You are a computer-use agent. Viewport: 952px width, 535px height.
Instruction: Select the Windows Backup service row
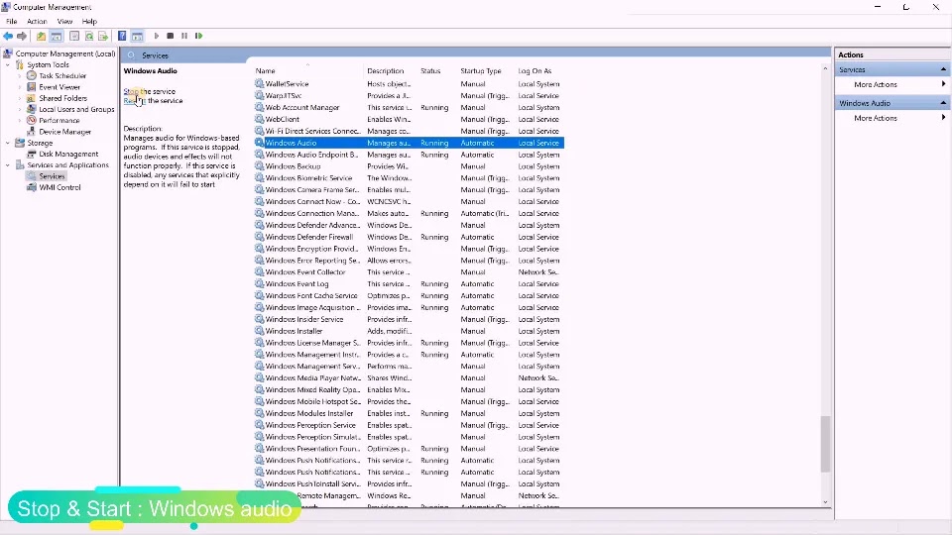409,166
